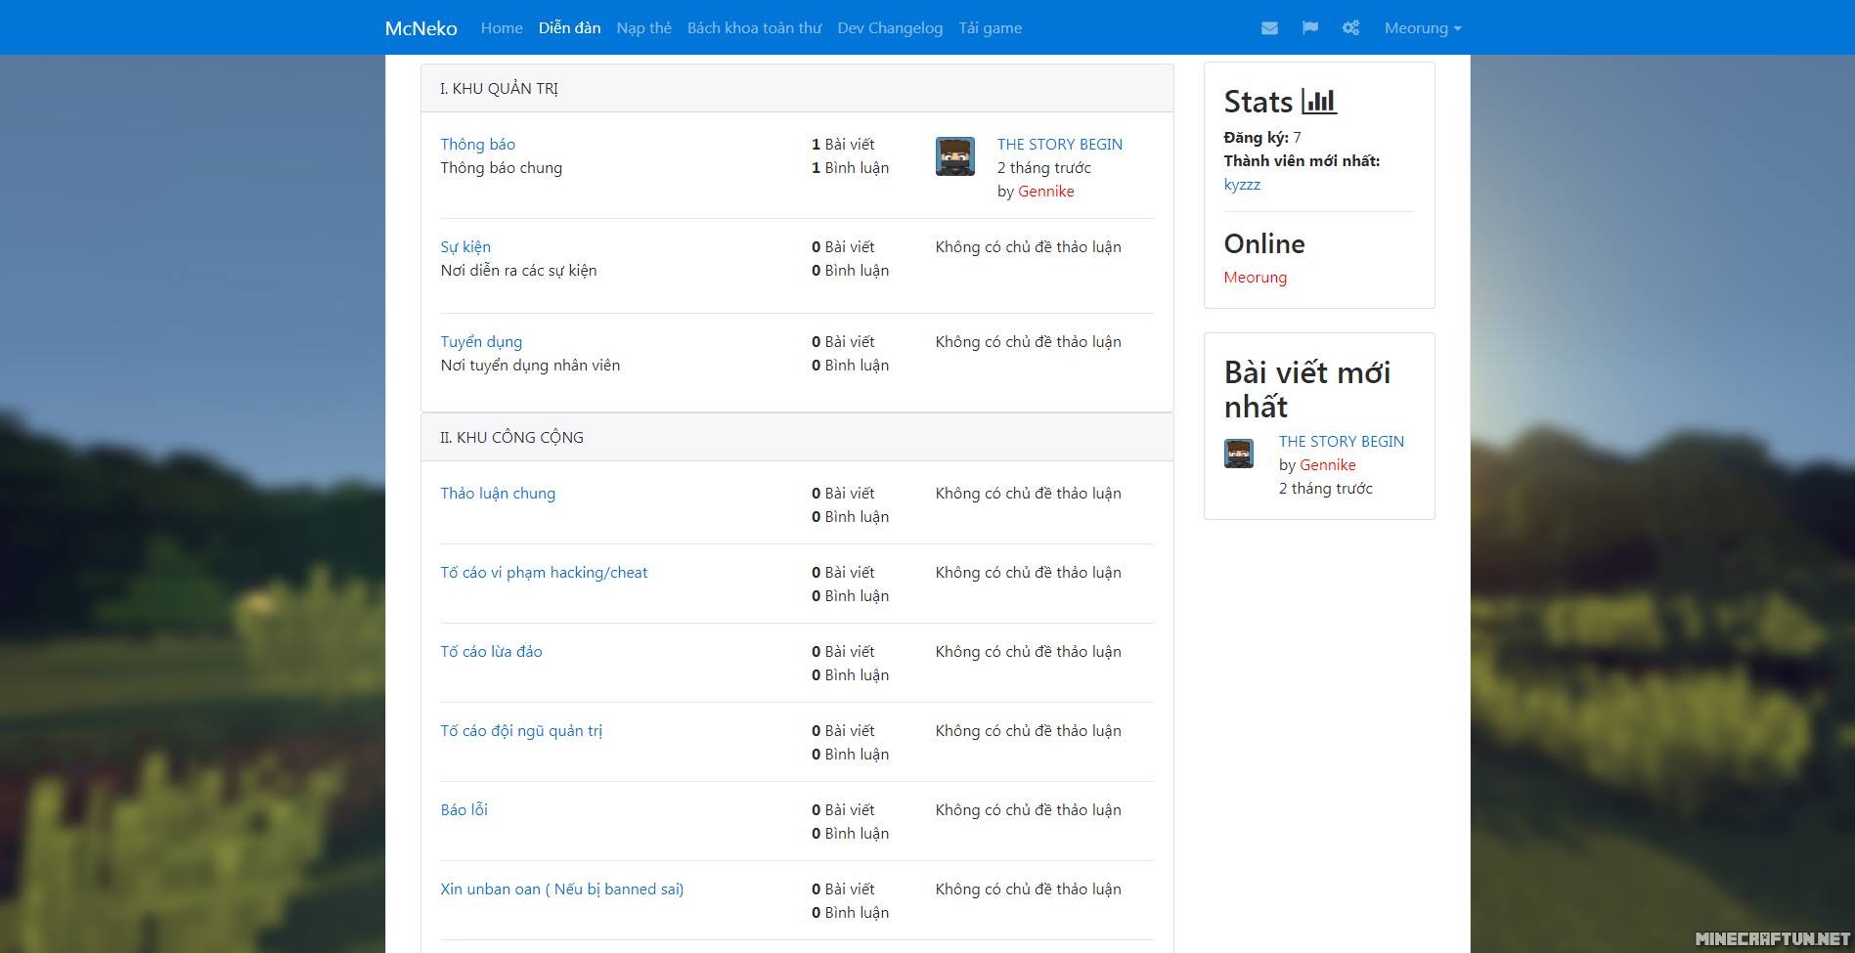Open THE STORY BEGIN in sidebar
This screenshot has width=1855, height=953.
(1341, 442)
